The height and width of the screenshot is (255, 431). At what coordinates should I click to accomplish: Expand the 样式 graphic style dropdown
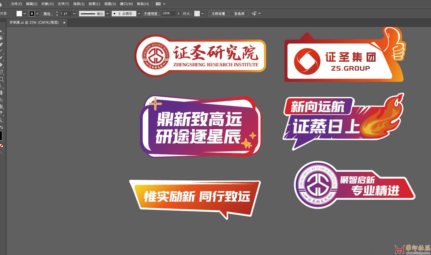pyautogui.click(x=203, y=13)
